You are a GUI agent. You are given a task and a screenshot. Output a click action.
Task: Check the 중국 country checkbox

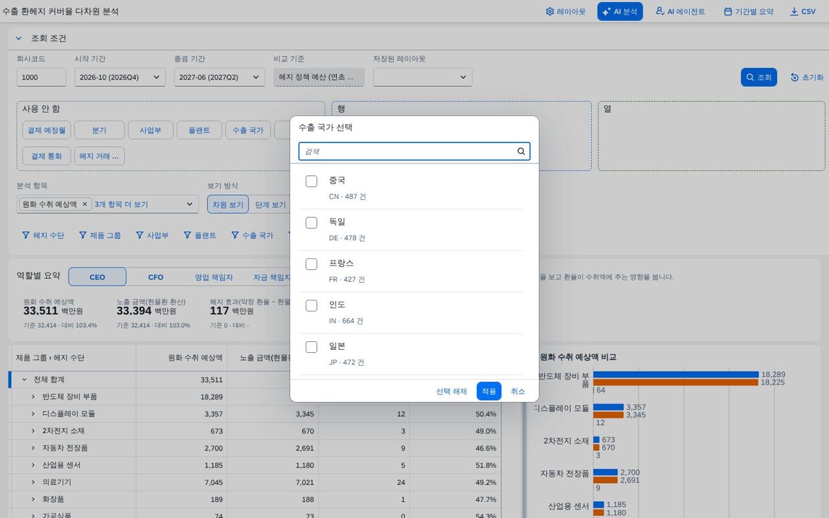(312, 181)
